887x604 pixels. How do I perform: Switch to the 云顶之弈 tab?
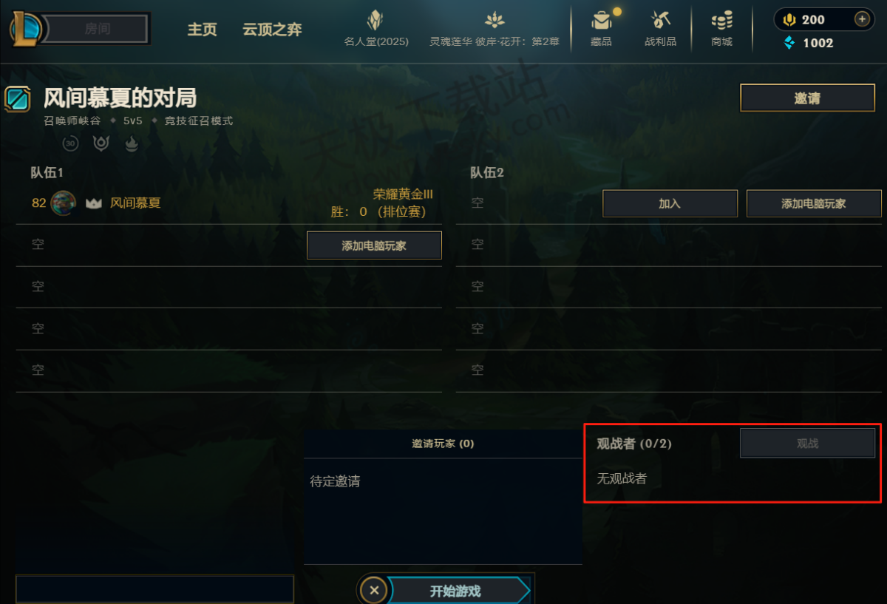272,30
